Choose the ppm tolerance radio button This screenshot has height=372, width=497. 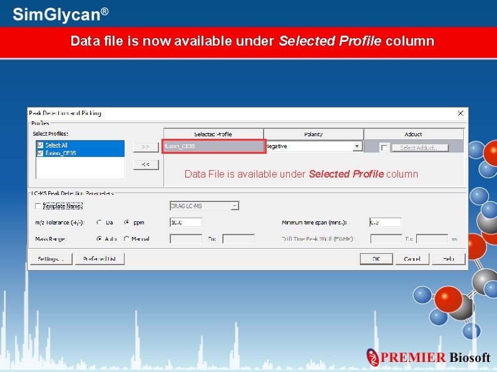(127, 223)
